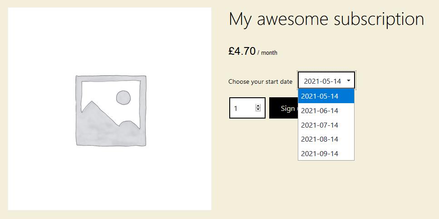Collapse the start date select box showing 2021-05-14
This screenshot has width=439, height=219.
[326, 81]
